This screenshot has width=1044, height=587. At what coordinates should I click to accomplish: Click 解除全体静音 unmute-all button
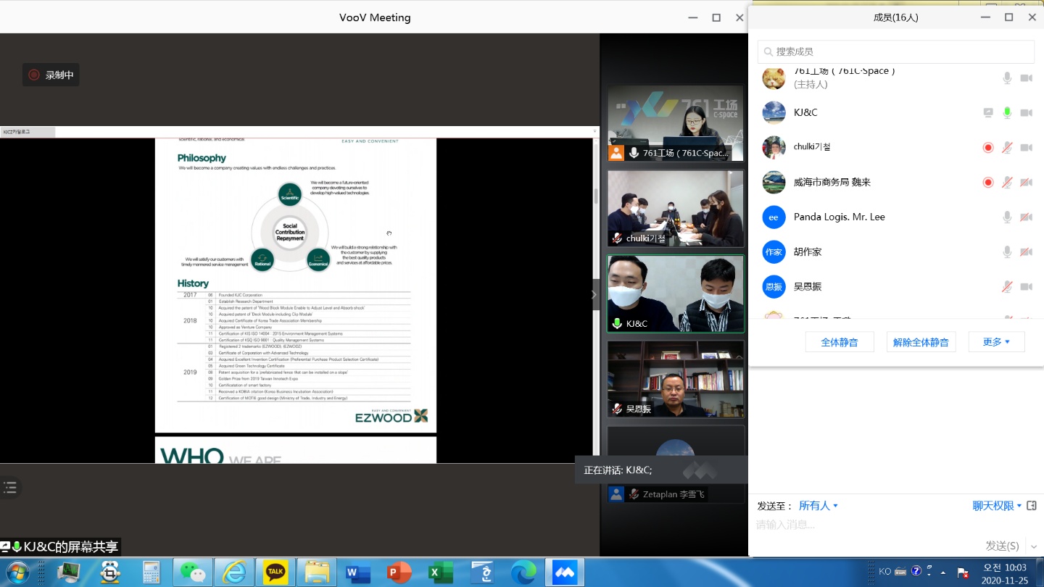point(921,342)
